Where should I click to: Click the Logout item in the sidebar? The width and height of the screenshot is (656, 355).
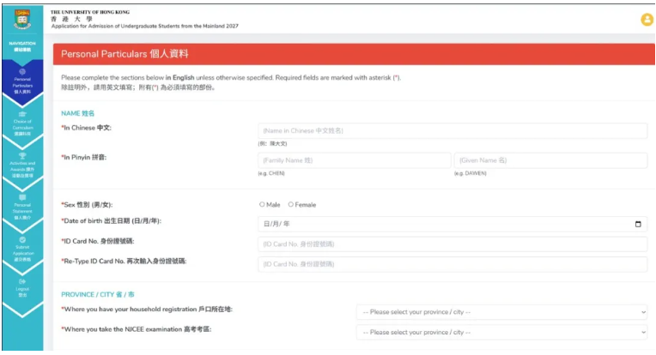pyautogui.click(x=22, y=288)
